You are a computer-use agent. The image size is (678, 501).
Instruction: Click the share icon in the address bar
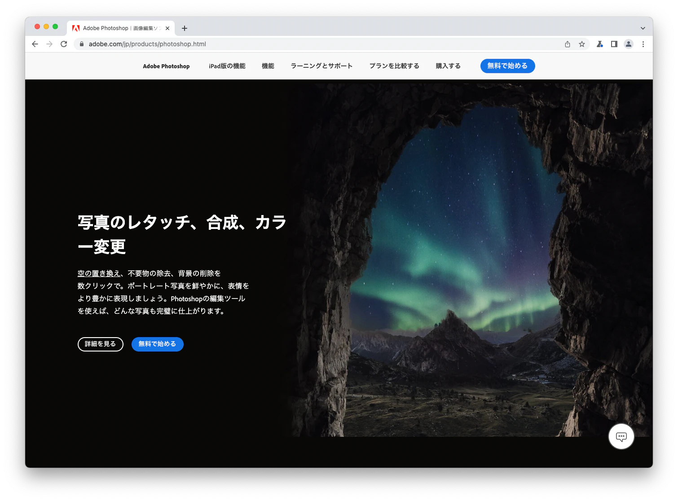point(568,44)
